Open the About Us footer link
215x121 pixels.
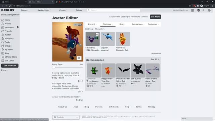pyautogui.click(x=62, y=107)
